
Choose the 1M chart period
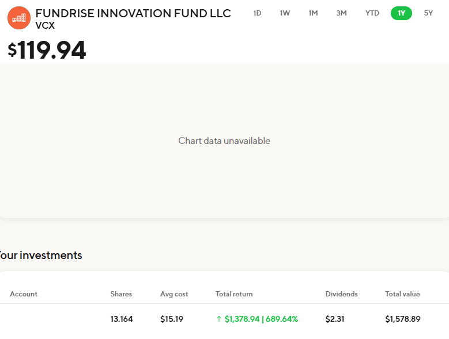[313, 13]
